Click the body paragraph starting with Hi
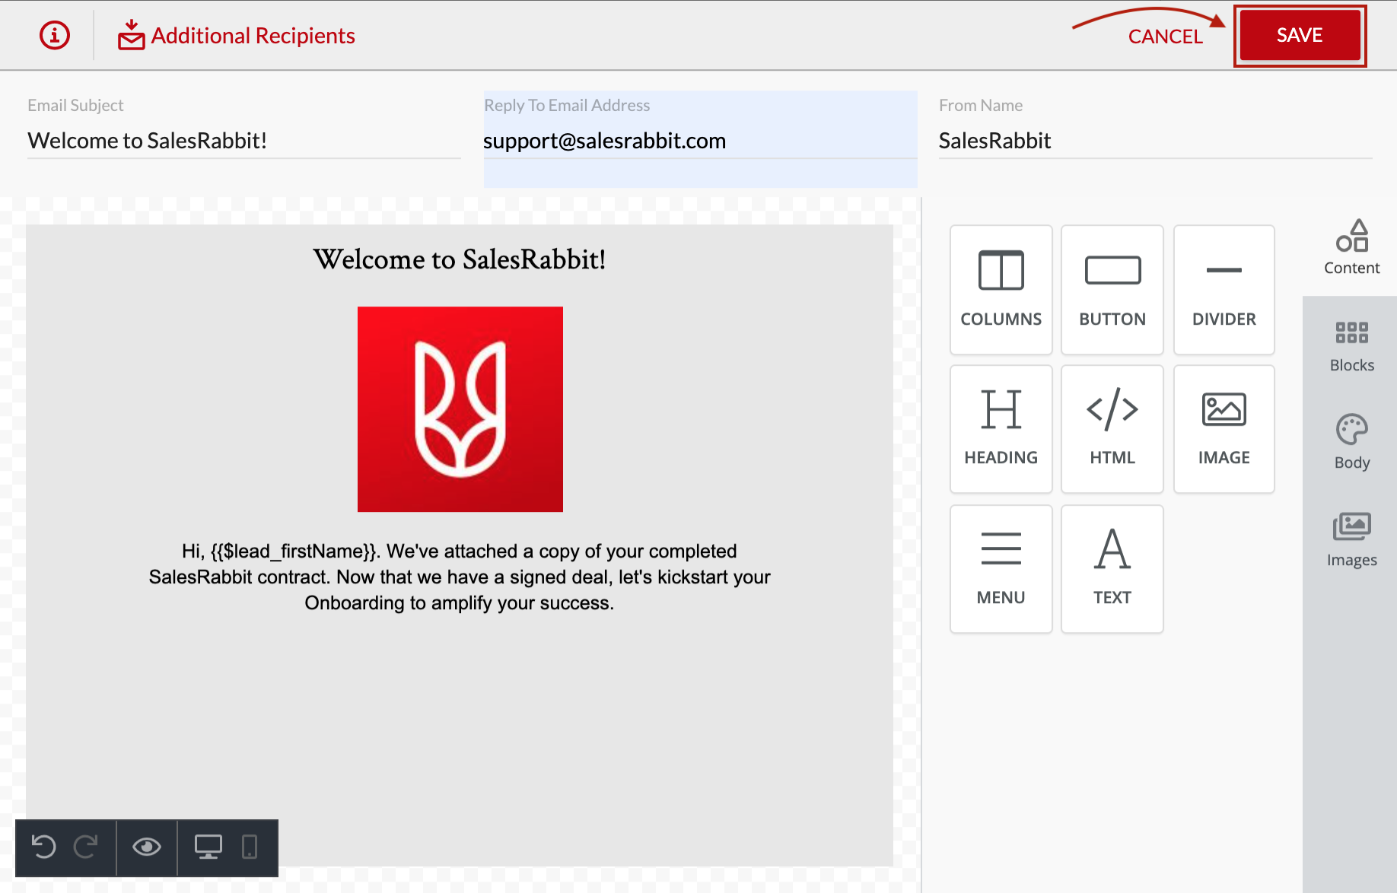 coord(460,577)
